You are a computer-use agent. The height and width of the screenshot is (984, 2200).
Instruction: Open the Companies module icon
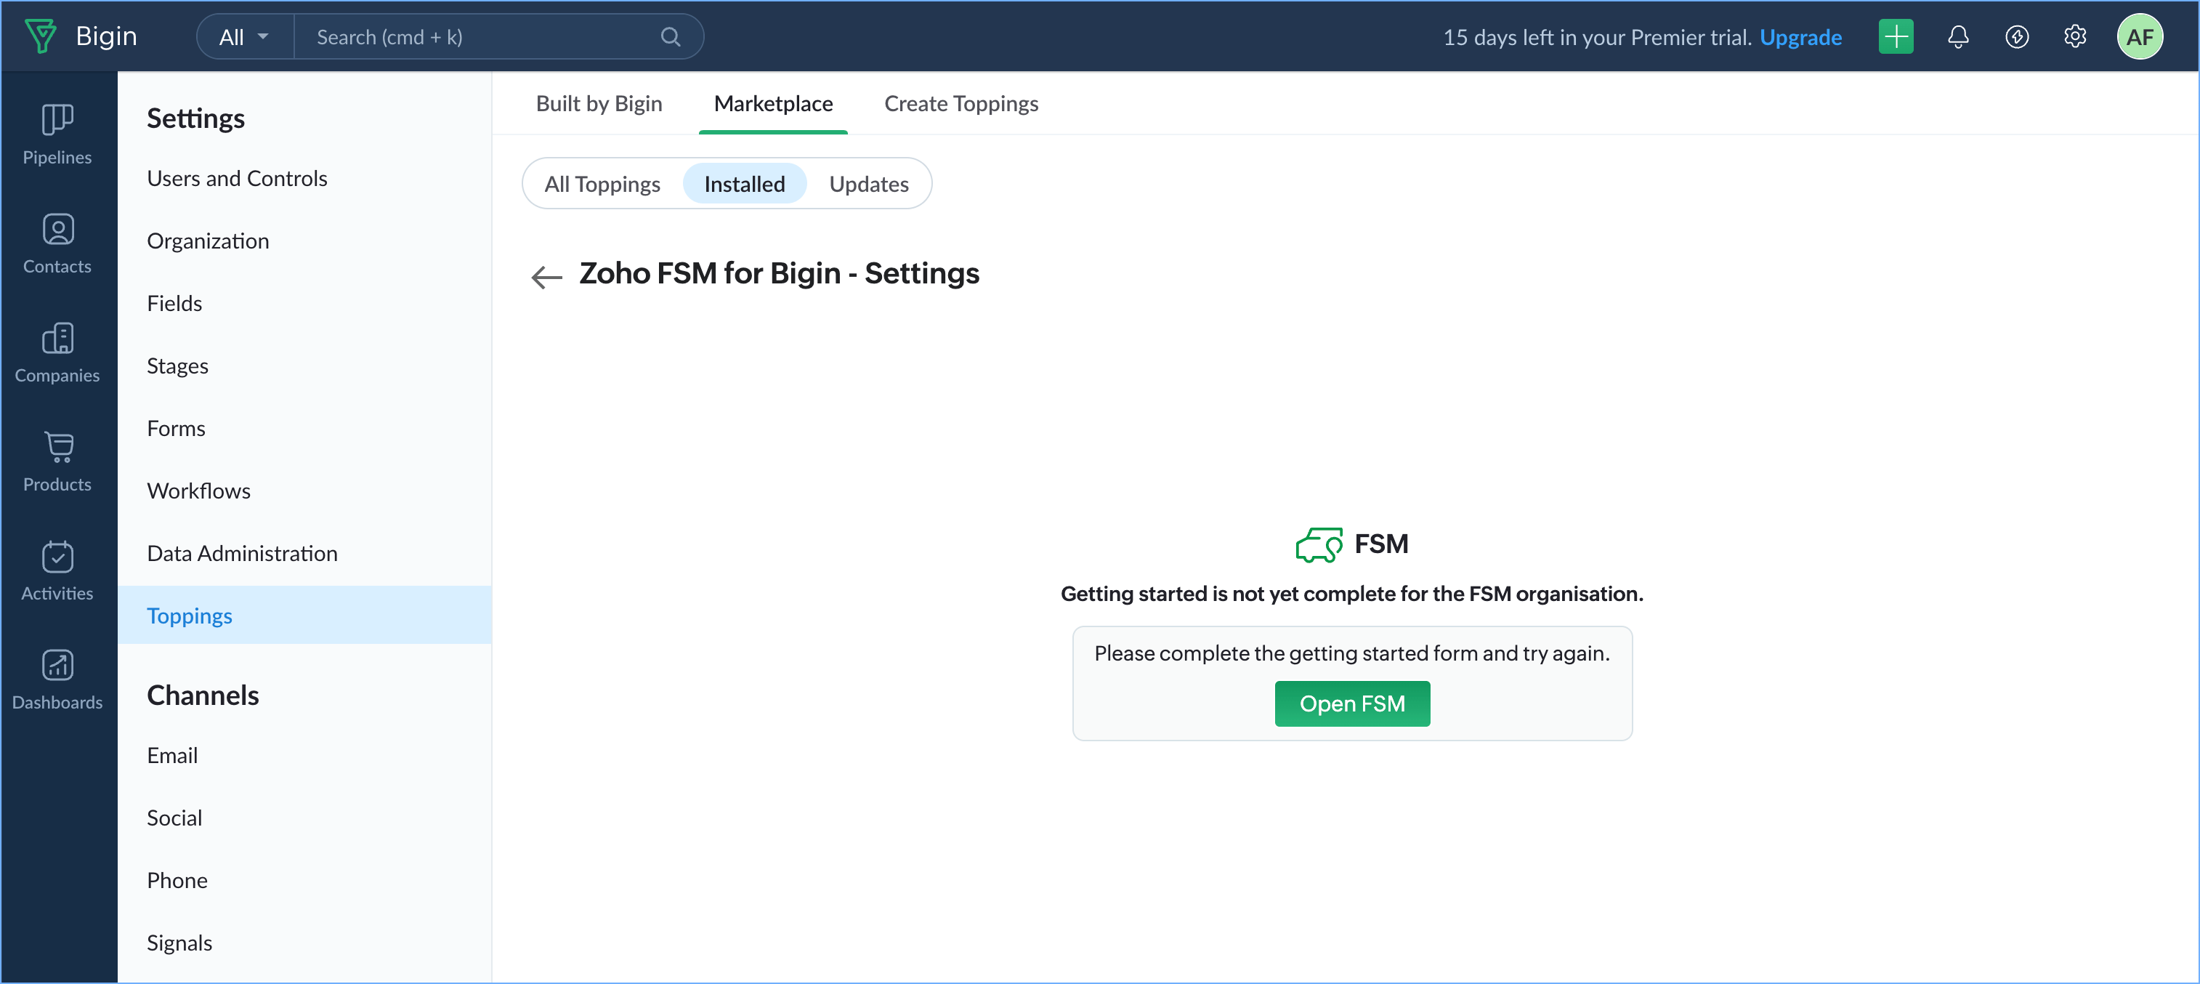57,339
